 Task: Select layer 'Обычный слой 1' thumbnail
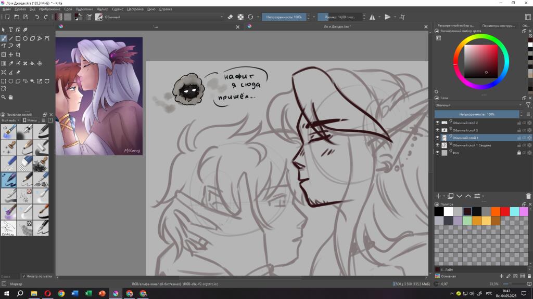pos(445,138)
